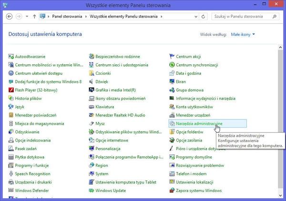286x201 pixels.
Task: Click the scrollbar down arrow
Action: click(281, 196)
